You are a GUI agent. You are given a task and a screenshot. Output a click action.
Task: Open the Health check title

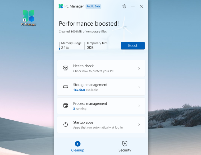84,66
